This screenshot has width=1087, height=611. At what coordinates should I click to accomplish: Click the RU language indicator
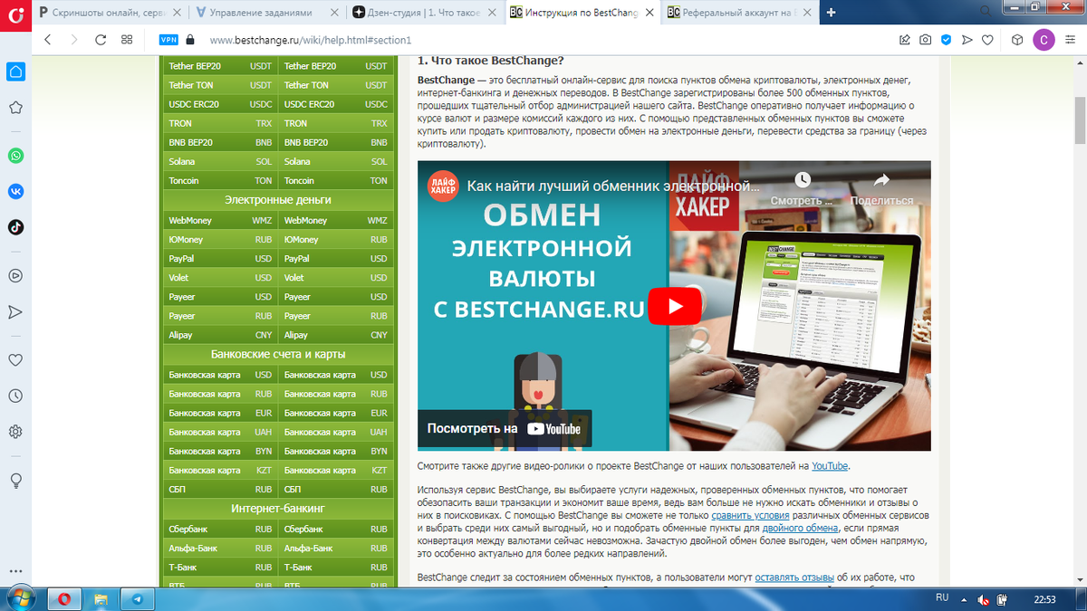coord(941,598)
